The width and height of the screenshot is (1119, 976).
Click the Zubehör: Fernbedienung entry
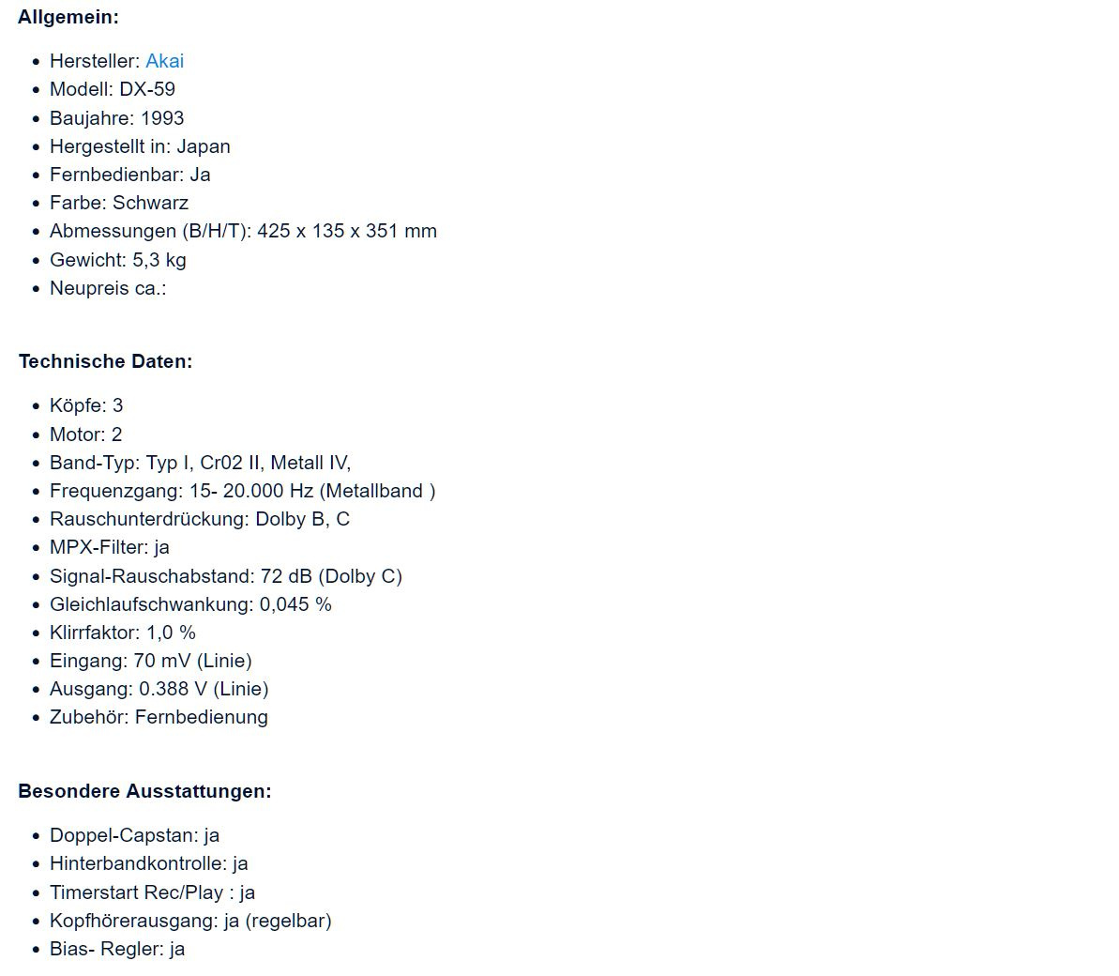point(159,717)
